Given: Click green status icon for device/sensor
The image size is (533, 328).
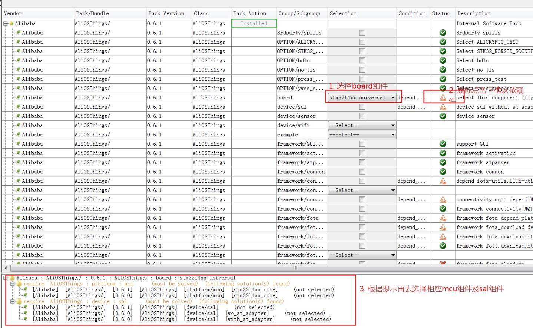Looking at the screenshot, I should (443, 116).
